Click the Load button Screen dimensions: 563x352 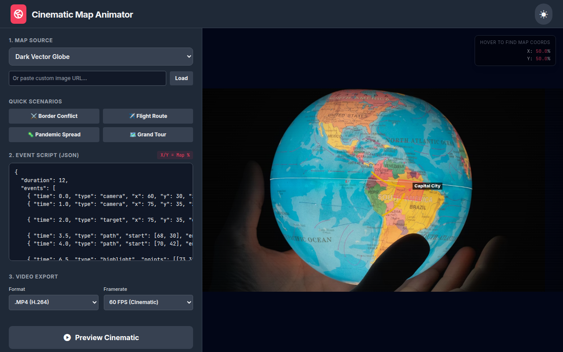(x=181, y=78)
